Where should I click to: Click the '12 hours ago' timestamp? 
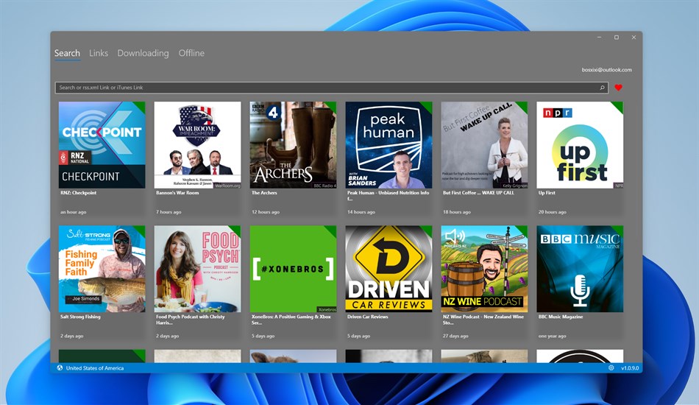(266, 212)
